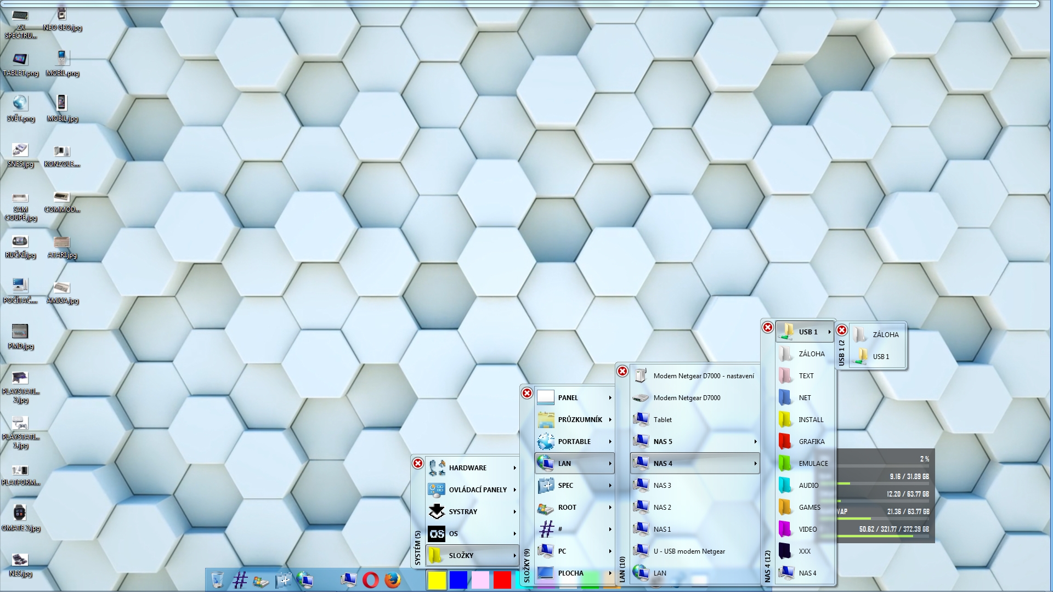Click the purple hash icon in the dock
This screenshot has width=1053, height=592.
[240, 579]
